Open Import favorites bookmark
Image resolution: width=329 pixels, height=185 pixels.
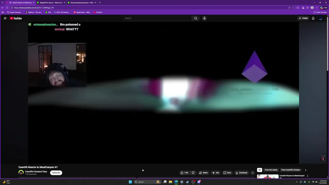pos(14,12)
